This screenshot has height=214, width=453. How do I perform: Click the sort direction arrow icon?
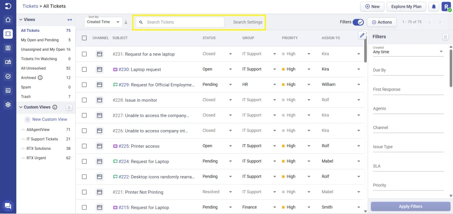tap(126, 22)
